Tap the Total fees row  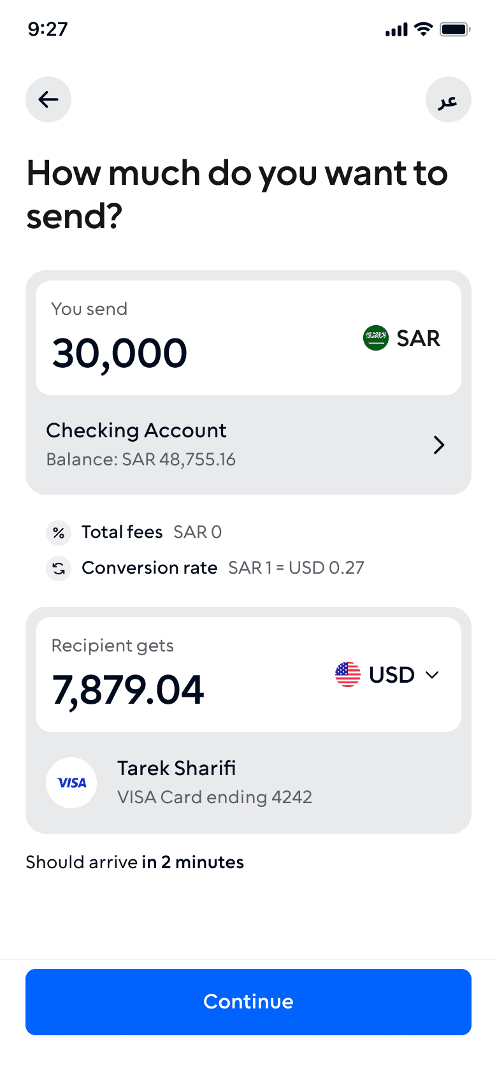pyautogui.click(x=134, y=532)
